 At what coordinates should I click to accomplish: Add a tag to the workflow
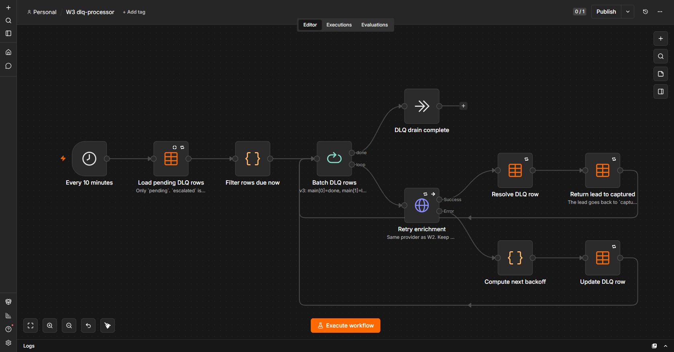tap(134, 12)
